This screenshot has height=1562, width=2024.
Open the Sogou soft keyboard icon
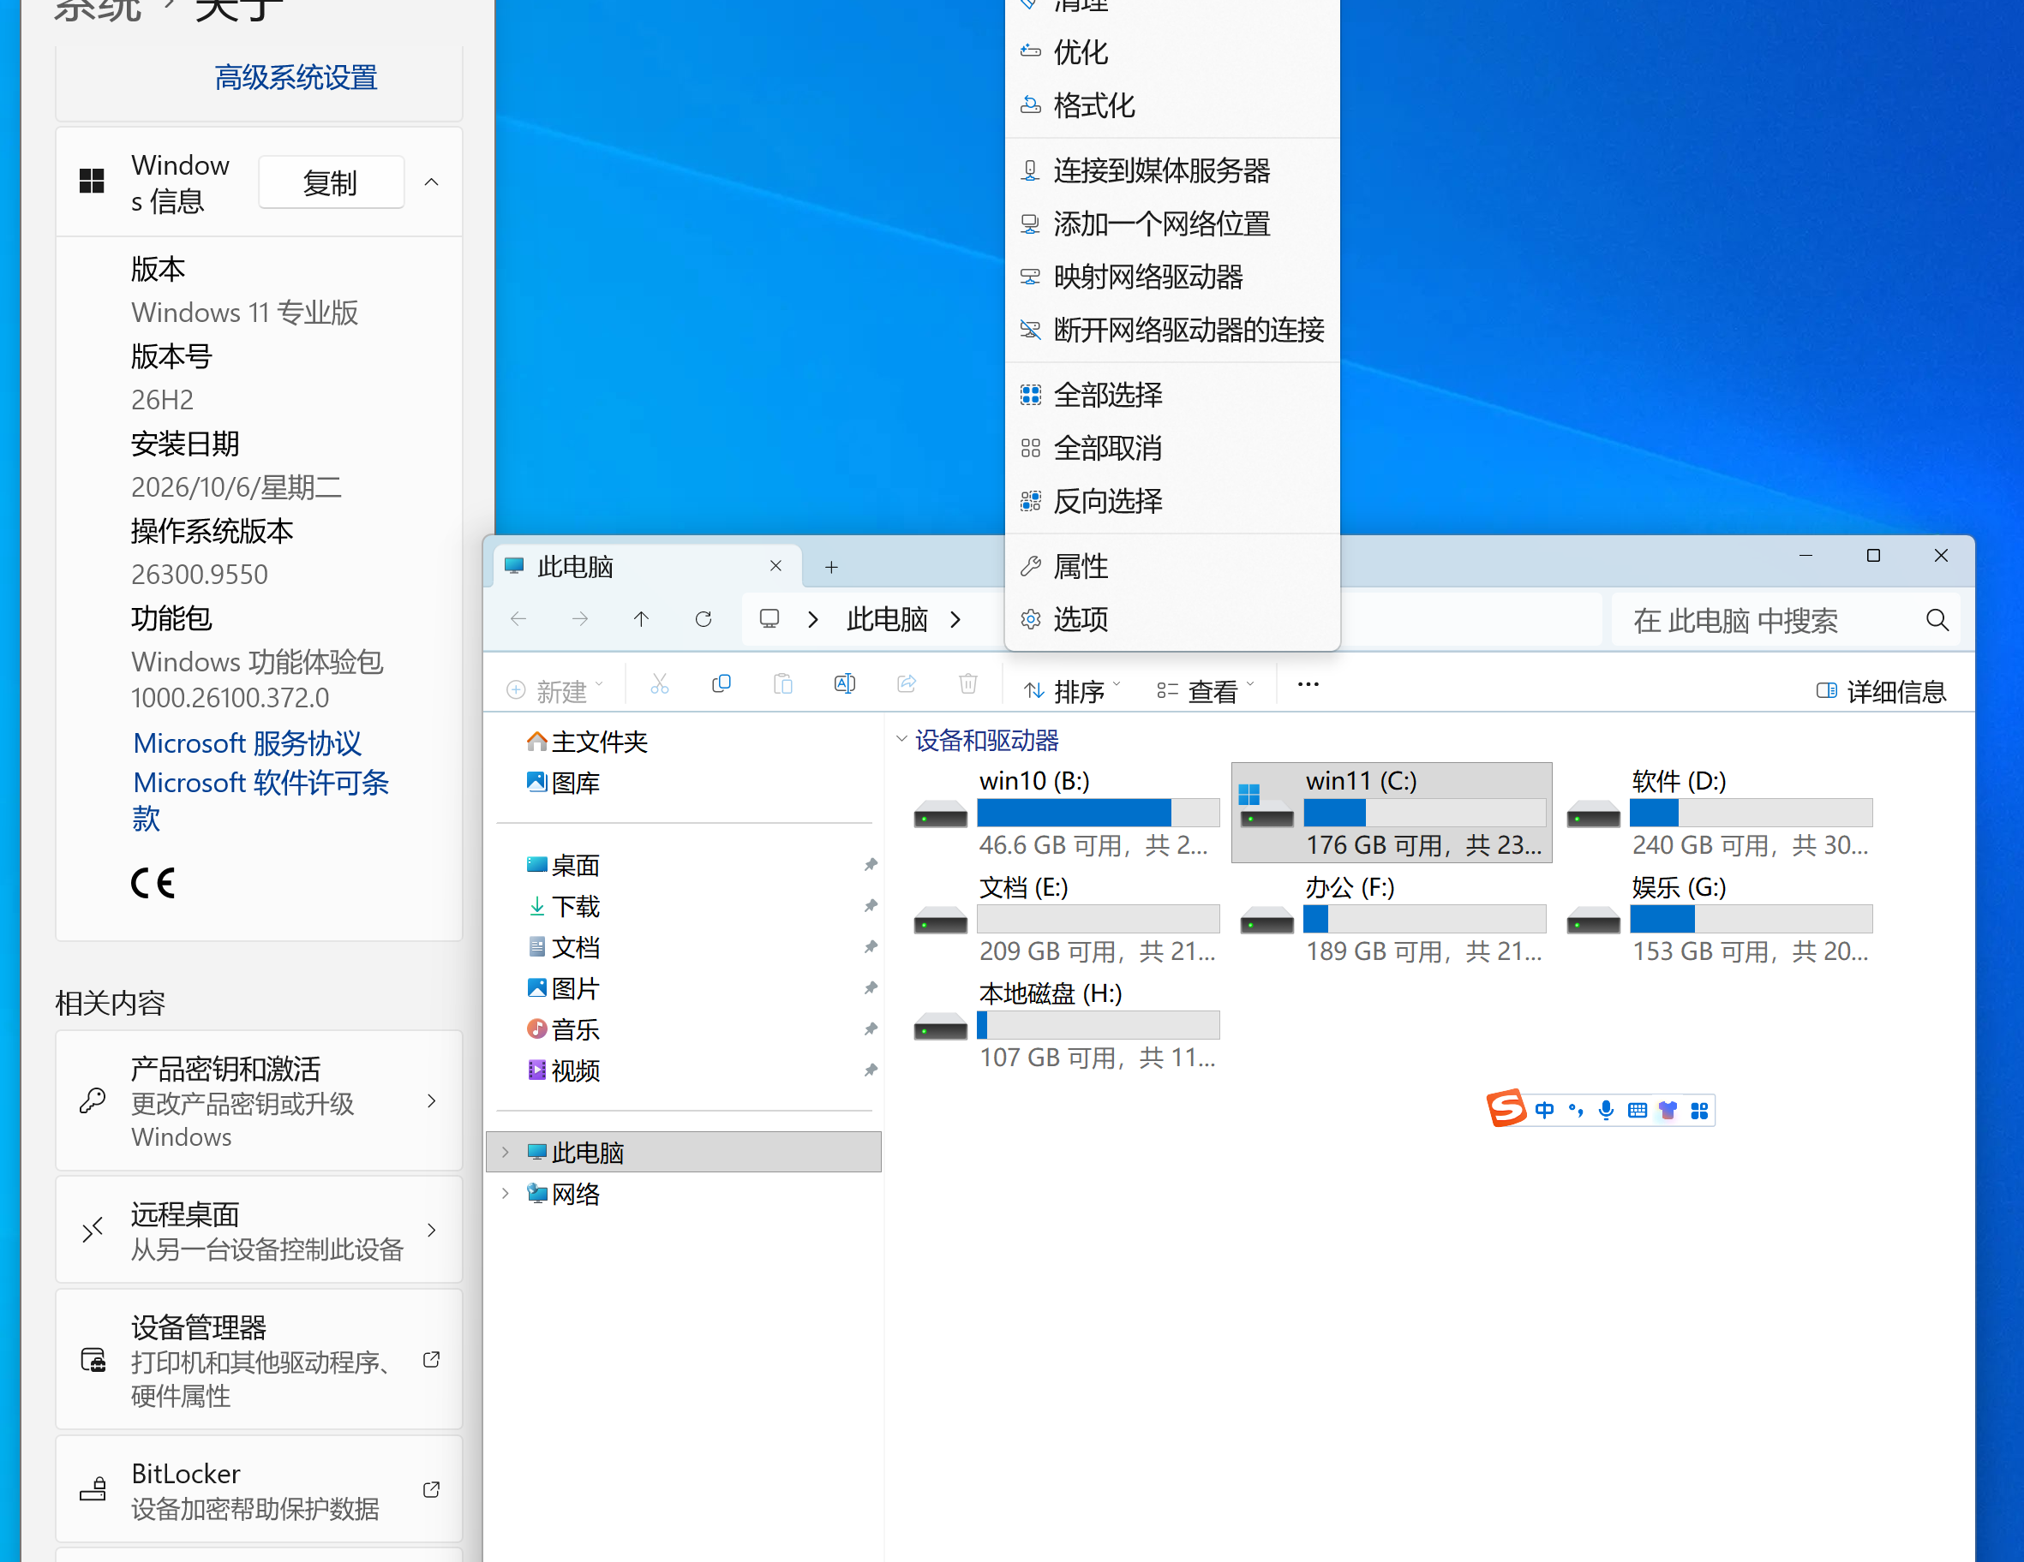click(x=1638, y=1110)
